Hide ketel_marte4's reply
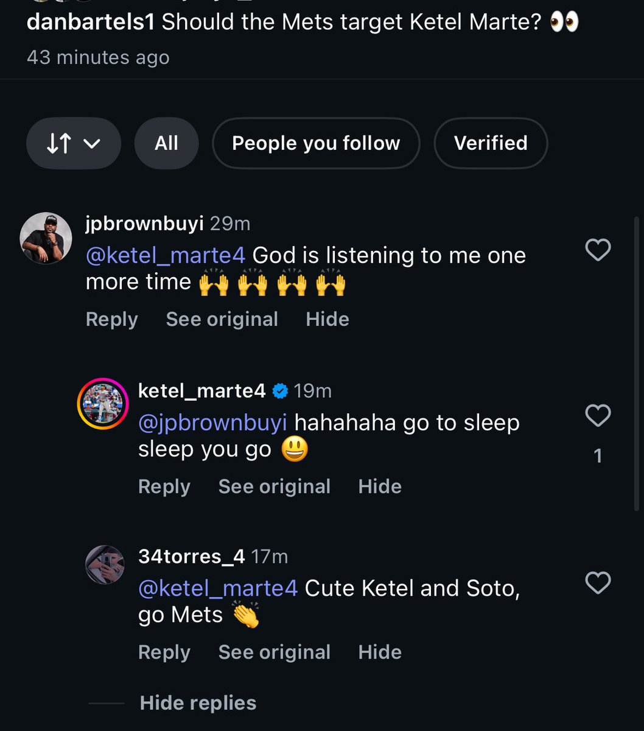 (380, 486)
